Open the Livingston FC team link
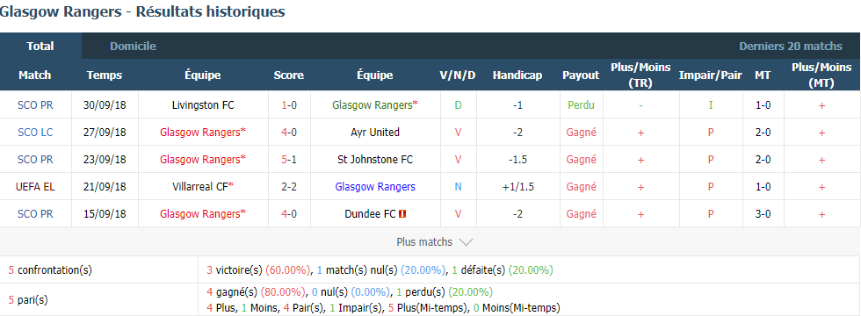Image resolution: width=861 pixels, height=316 pixels. coord(203,104)
